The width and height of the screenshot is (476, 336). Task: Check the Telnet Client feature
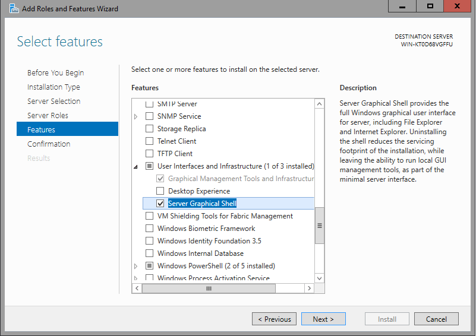[x=149, y=141]
